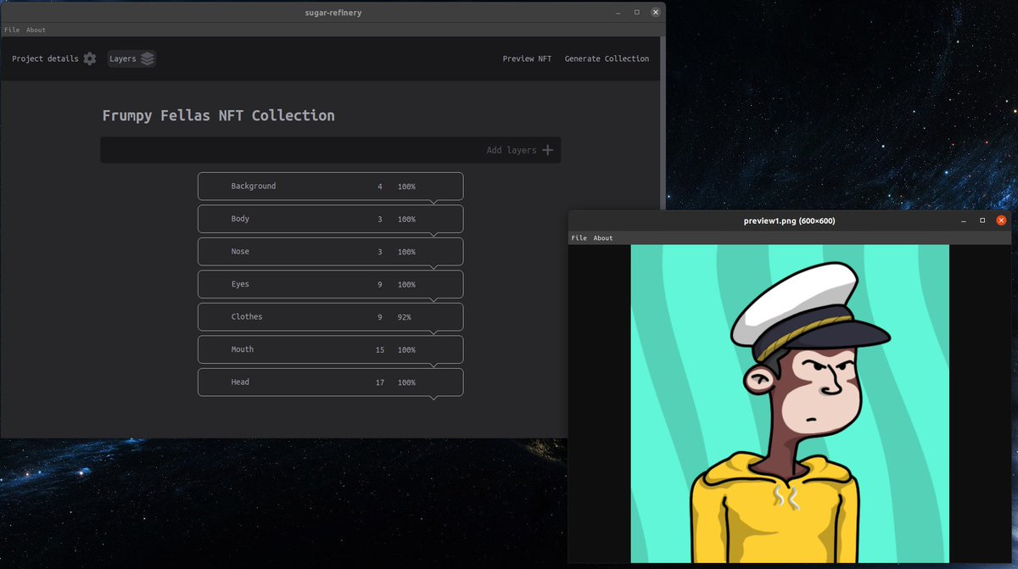Open the File menu in preview1.png window

(x=579, y=237)
